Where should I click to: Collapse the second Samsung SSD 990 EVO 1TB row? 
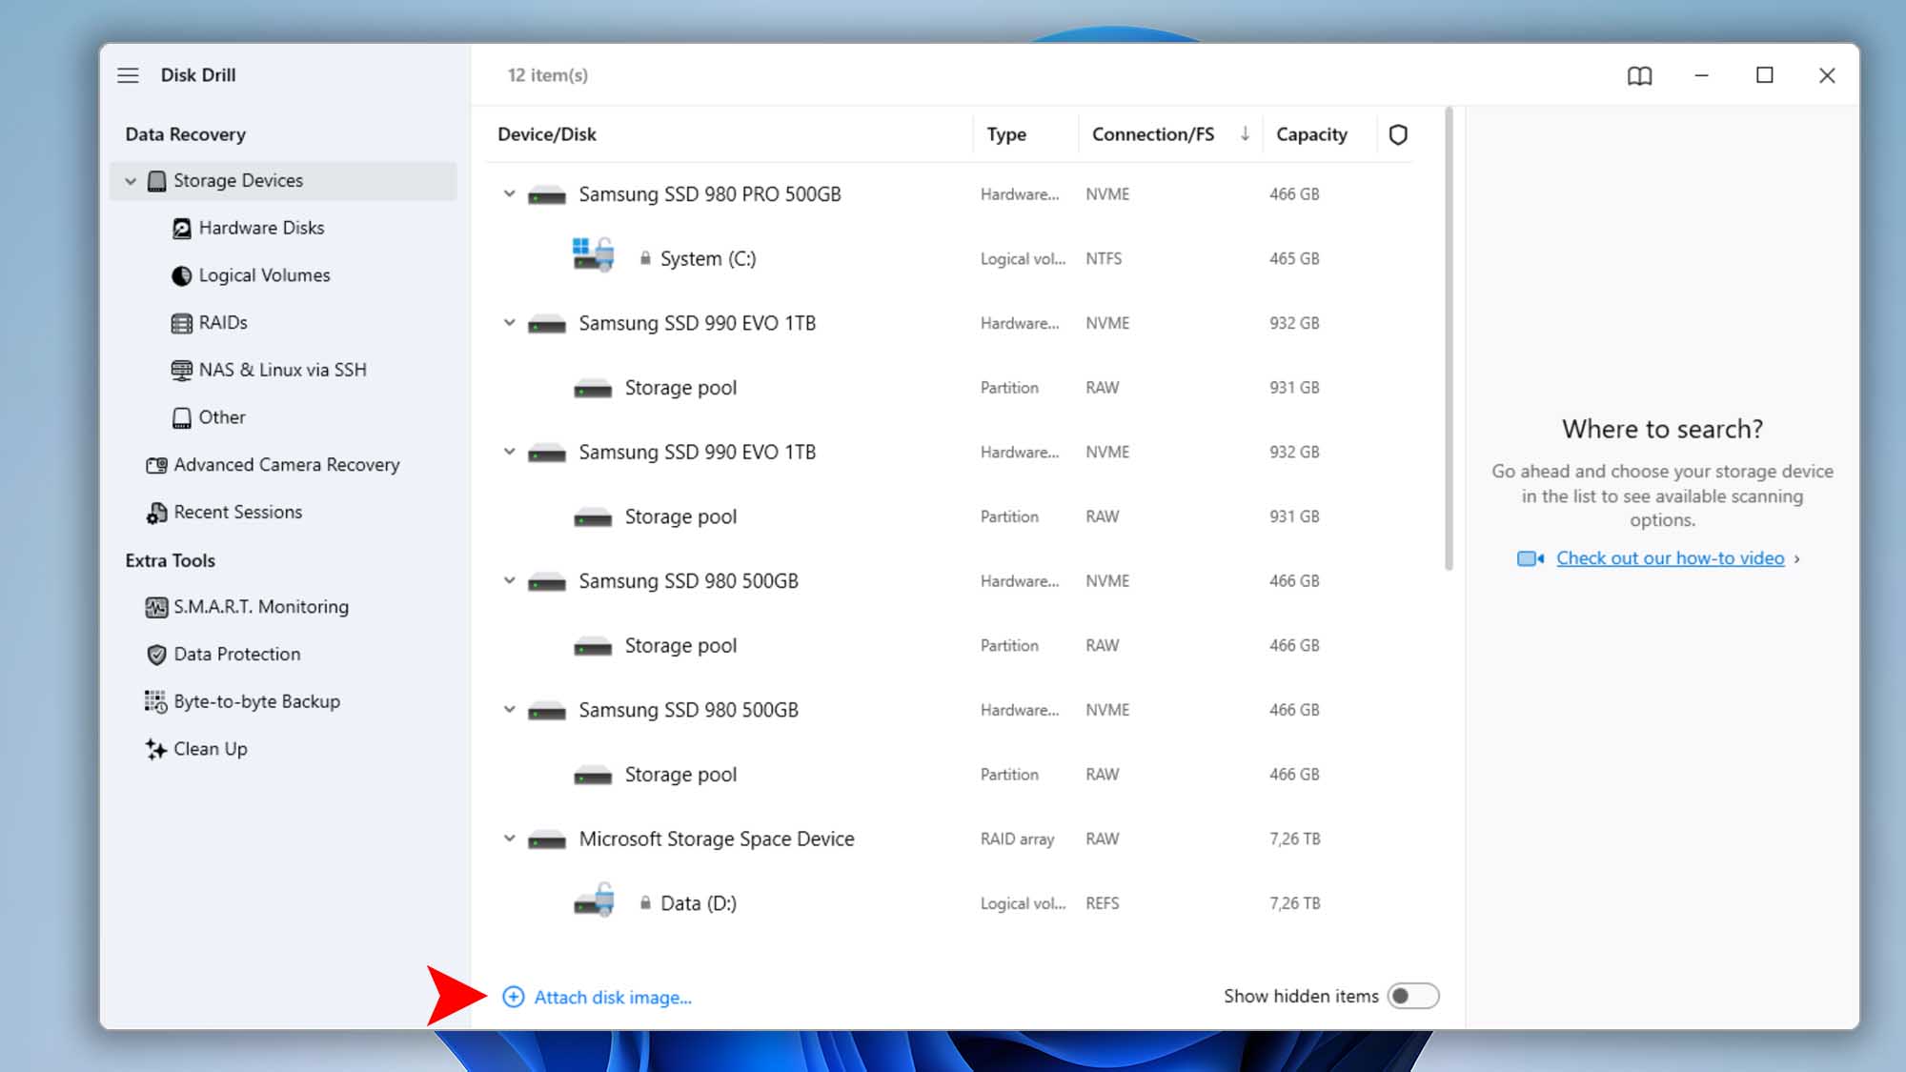510,452
